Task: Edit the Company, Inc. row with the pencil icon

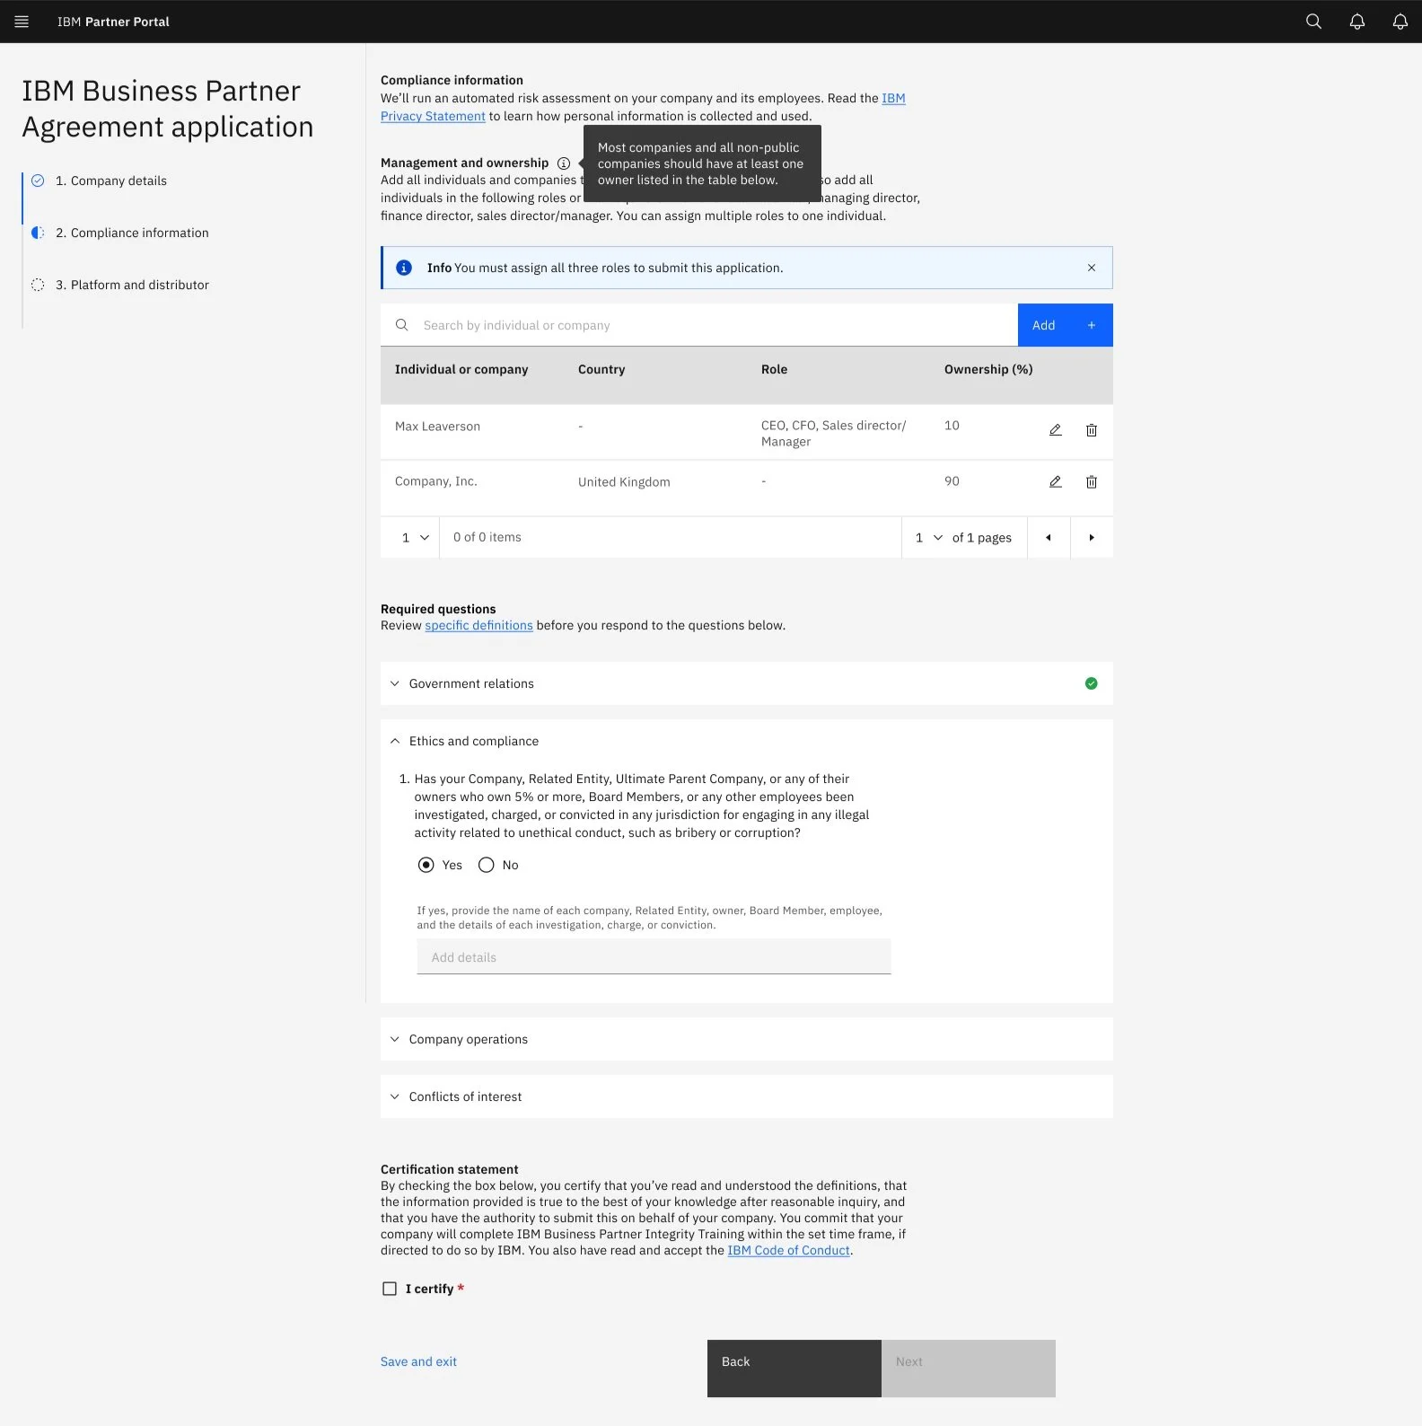Action: 1055,482
